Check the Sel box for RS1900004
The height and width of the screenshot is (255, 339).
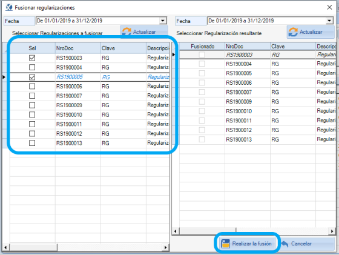(32, 67)
